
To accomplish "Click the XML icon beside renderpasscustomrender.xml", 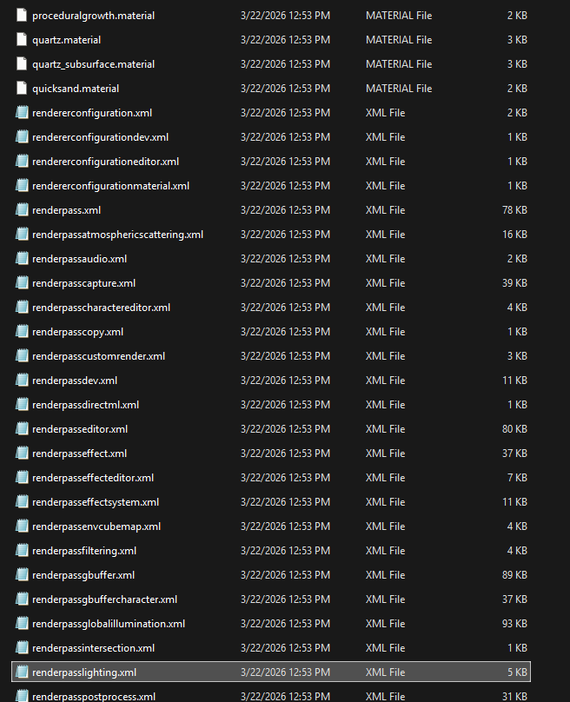I will (x=22, y=356).
